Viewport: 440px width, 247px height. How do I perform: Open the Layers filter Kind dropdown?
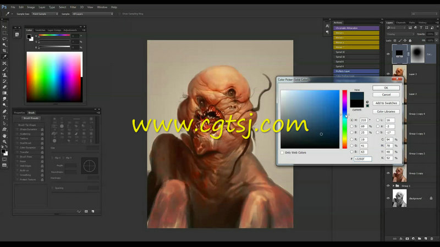click(x=396, y=28)
